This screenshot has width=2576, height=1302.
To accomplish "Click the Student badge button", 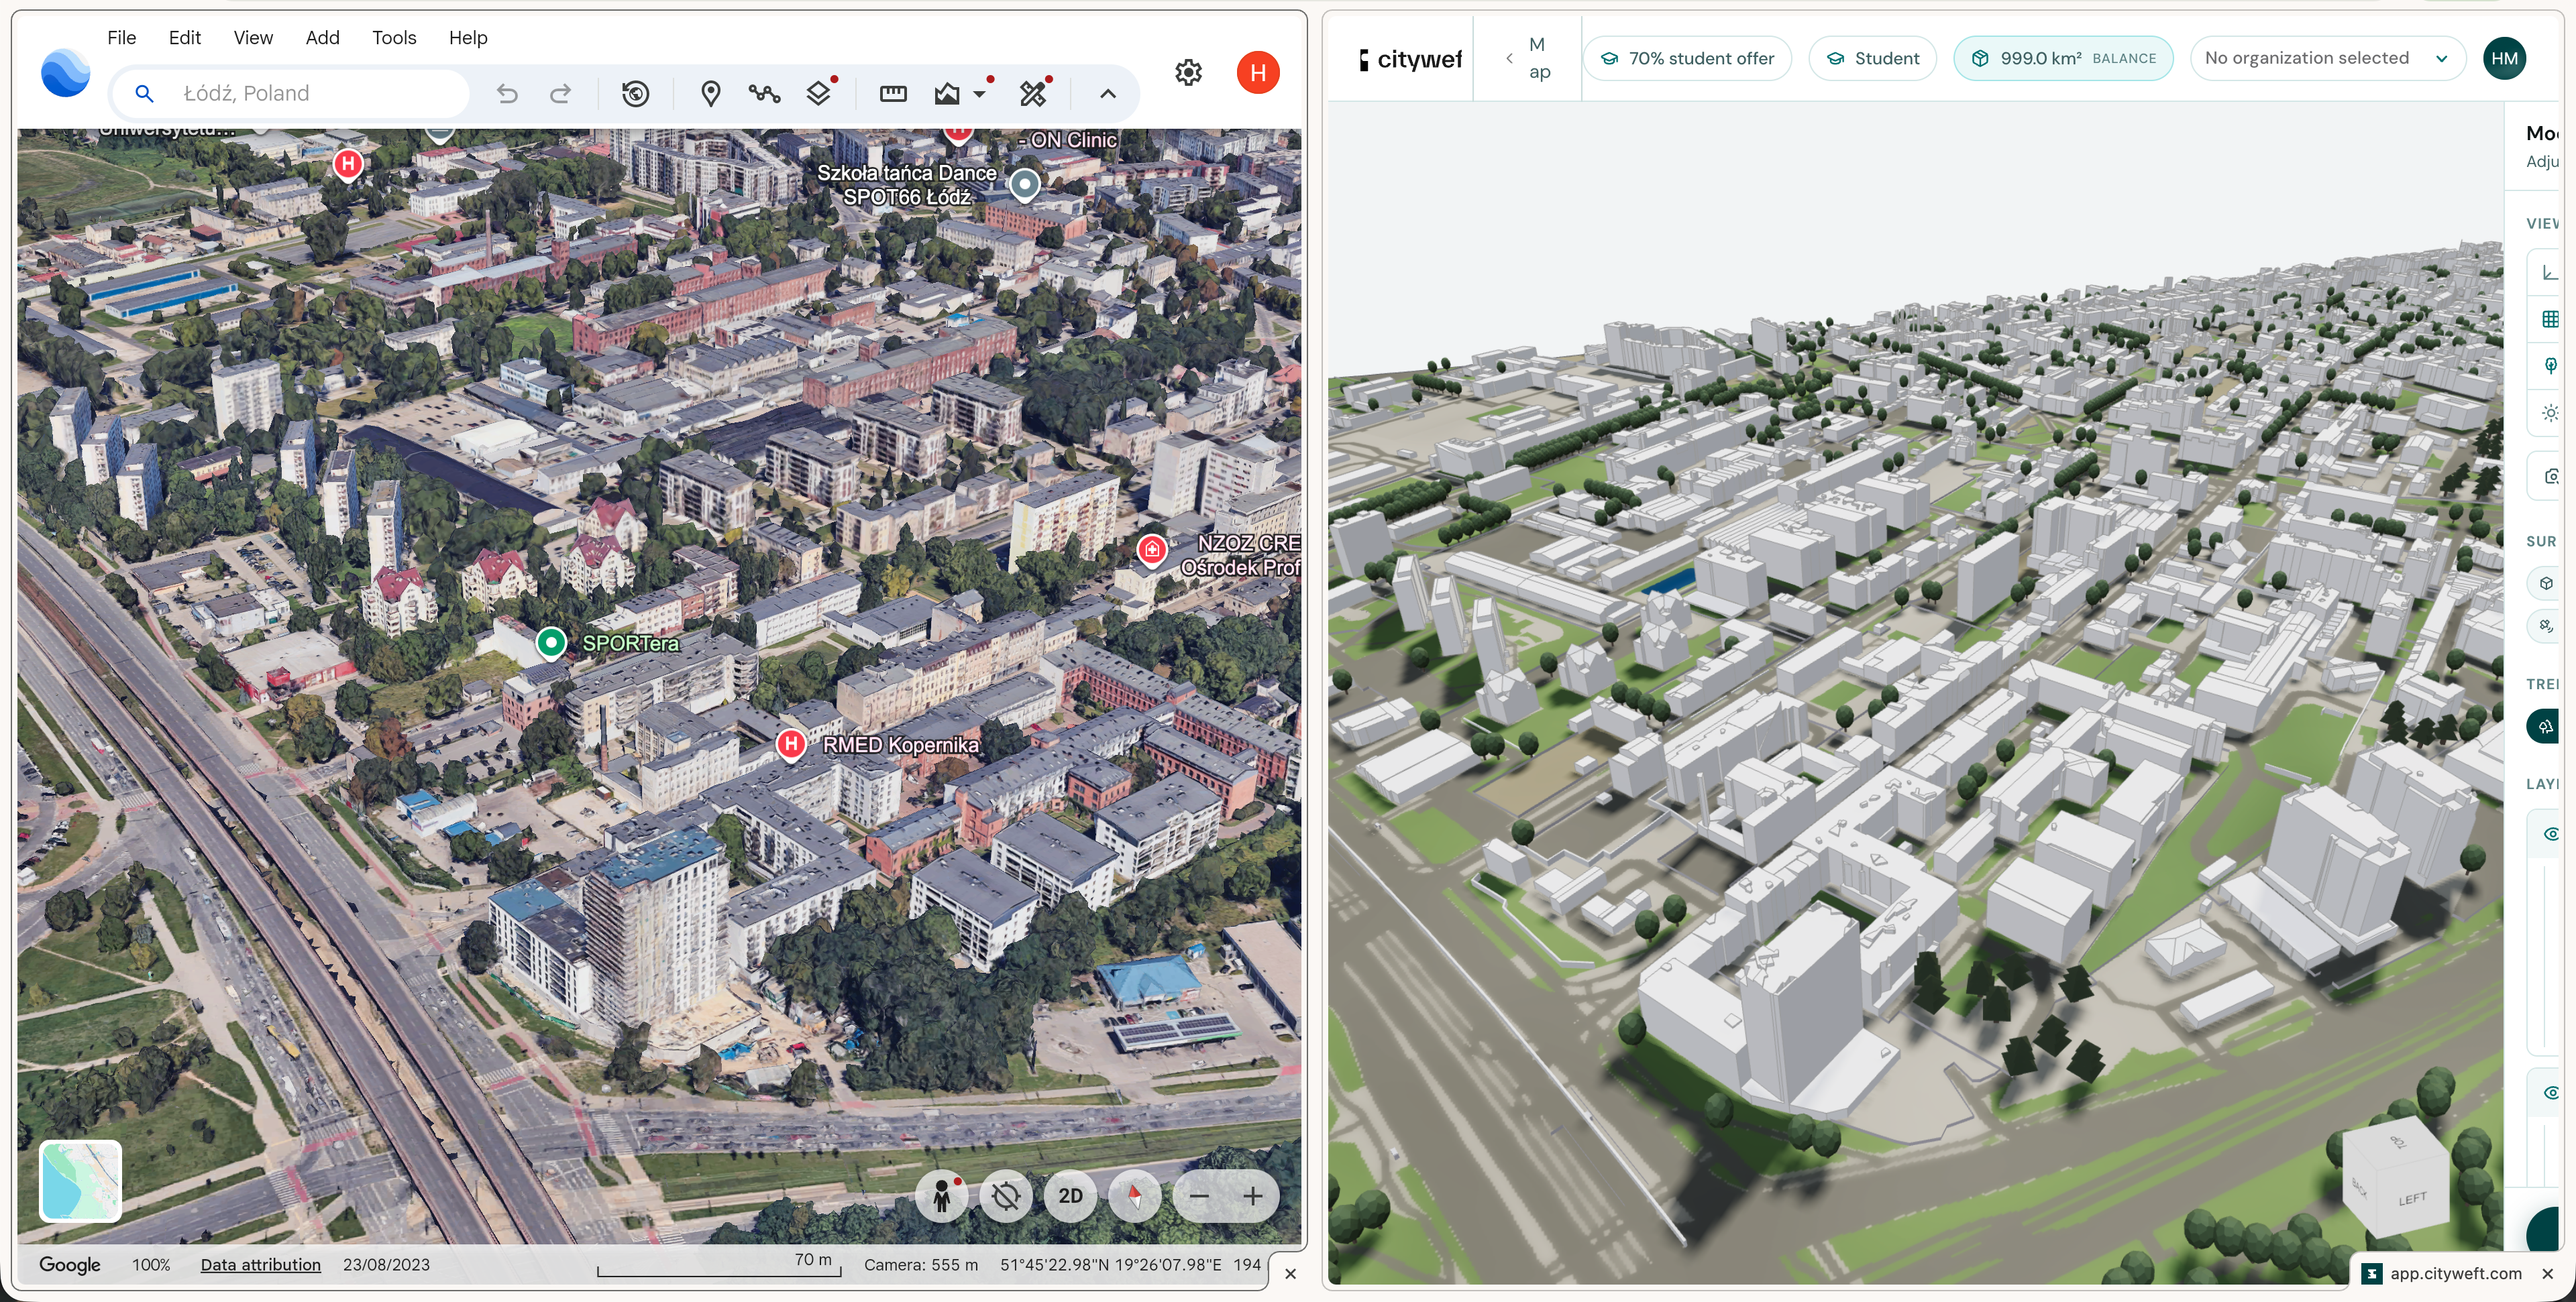I will (1872, 58).
